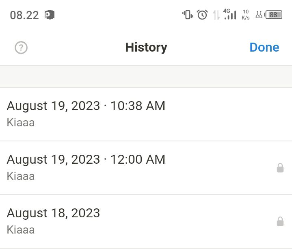Tap Kiaaa under the August 18 entry
Viewport: 292px width, 249px height.
[21, 230]
